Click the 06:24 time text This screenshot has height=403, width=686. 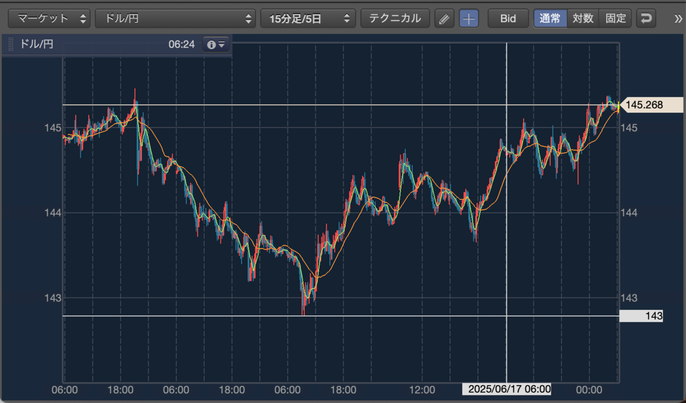click(182, 44)
